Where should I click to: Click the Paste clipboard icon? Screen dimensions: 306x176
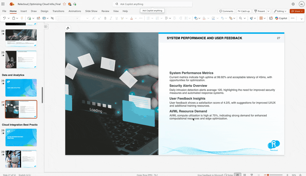[14, 18]
